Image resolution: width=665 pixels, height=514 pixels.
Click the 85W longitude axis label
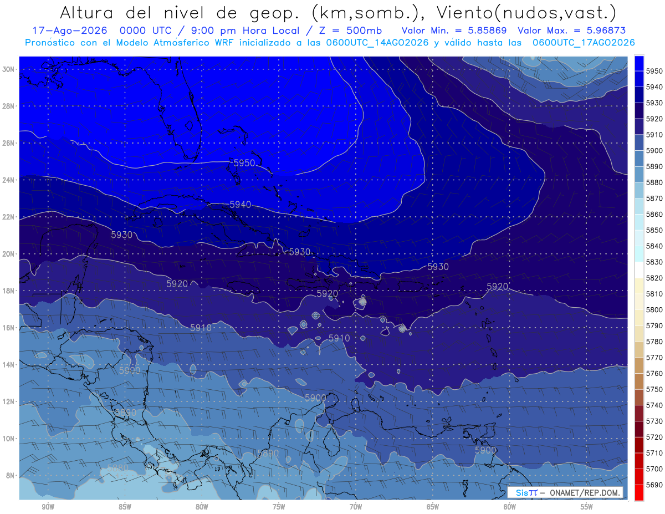pyautogui.click(x=125, y=507)
